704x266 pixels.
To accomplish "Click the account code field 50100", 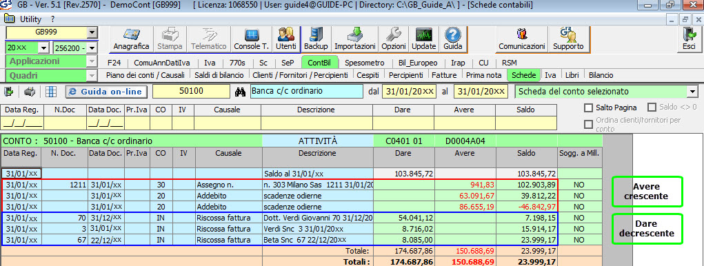I will 191,92.
